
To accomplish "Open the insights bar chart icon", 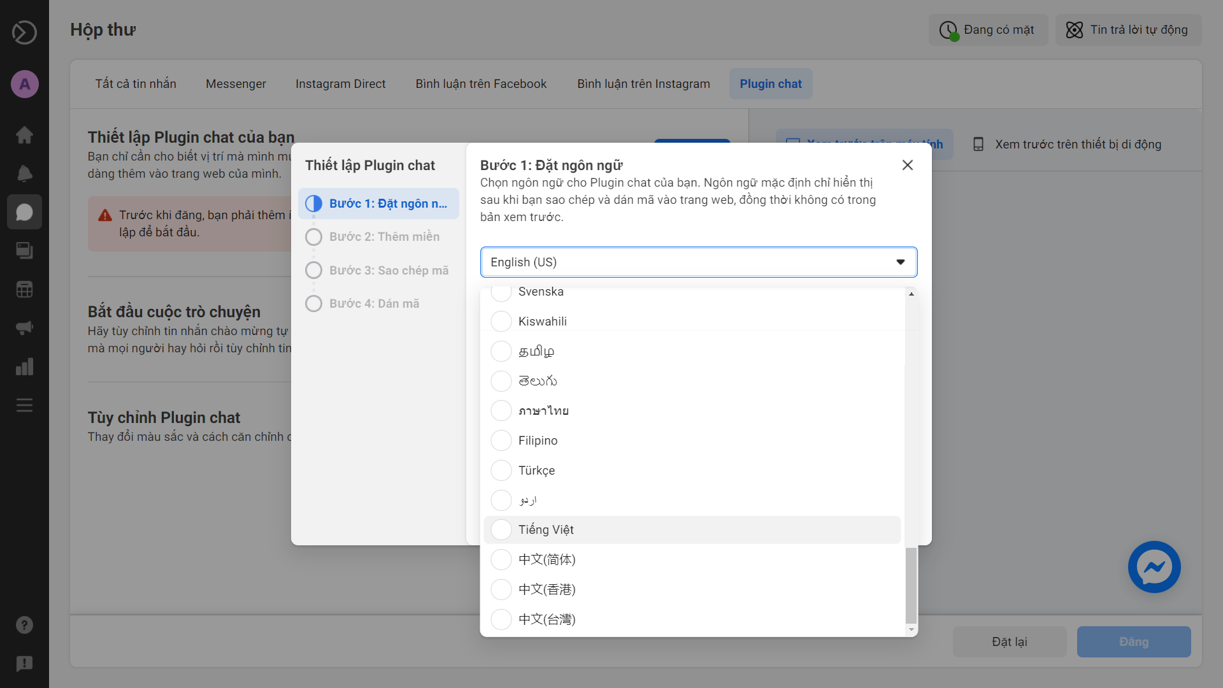I will [x=24, y=367].
